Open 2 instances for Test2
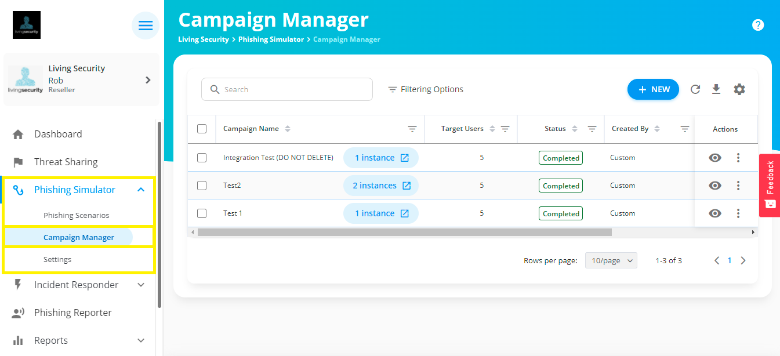The width and height of the screenshot is (780, 356). (x=381, y=186)
